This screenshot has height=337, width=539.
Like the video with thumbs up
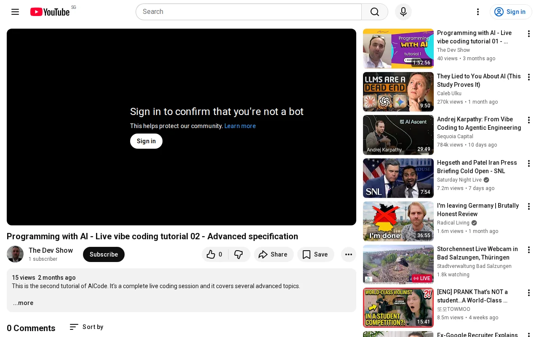[215, 254]
